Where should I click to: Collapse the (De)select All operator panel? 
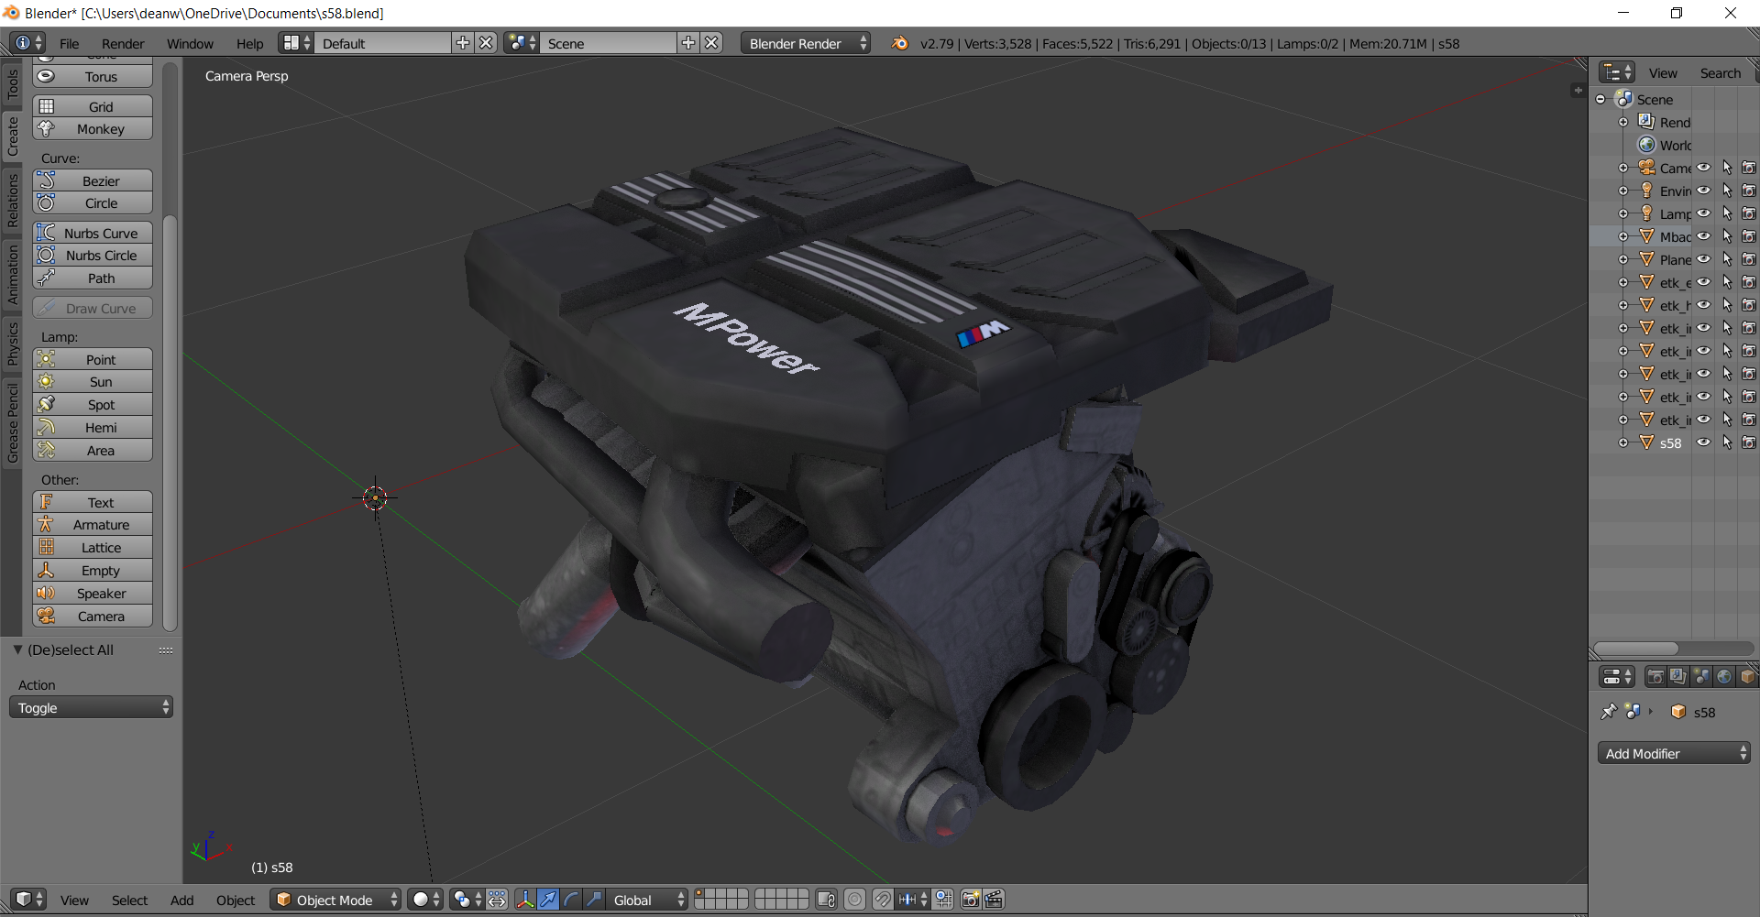click(17, 650)
